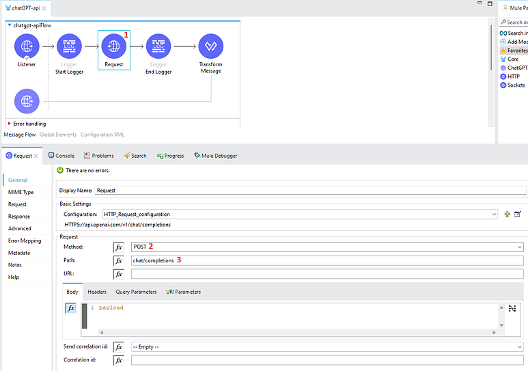Toggle fx expression mode for URL

click(119, 274)
